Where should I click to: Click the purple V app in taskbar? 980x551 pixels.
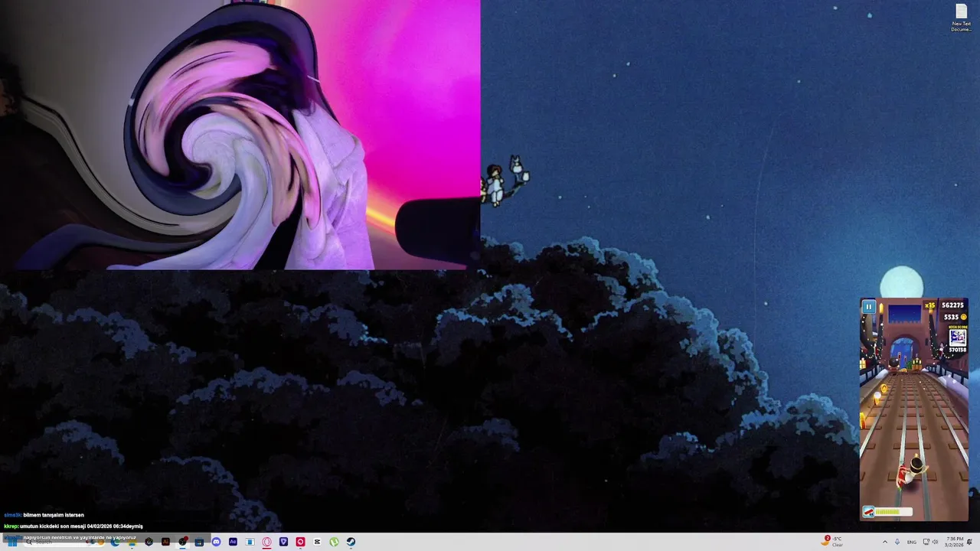pyautogui.click(x=283, y=542)
